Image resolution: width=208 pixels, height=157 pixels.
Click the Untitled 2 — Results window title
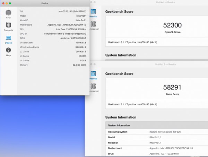coord(165,64)
